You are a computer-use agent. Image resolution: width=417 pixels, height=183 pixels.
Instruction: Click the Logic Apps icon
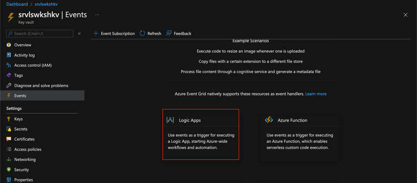click(x=170, y=120)
